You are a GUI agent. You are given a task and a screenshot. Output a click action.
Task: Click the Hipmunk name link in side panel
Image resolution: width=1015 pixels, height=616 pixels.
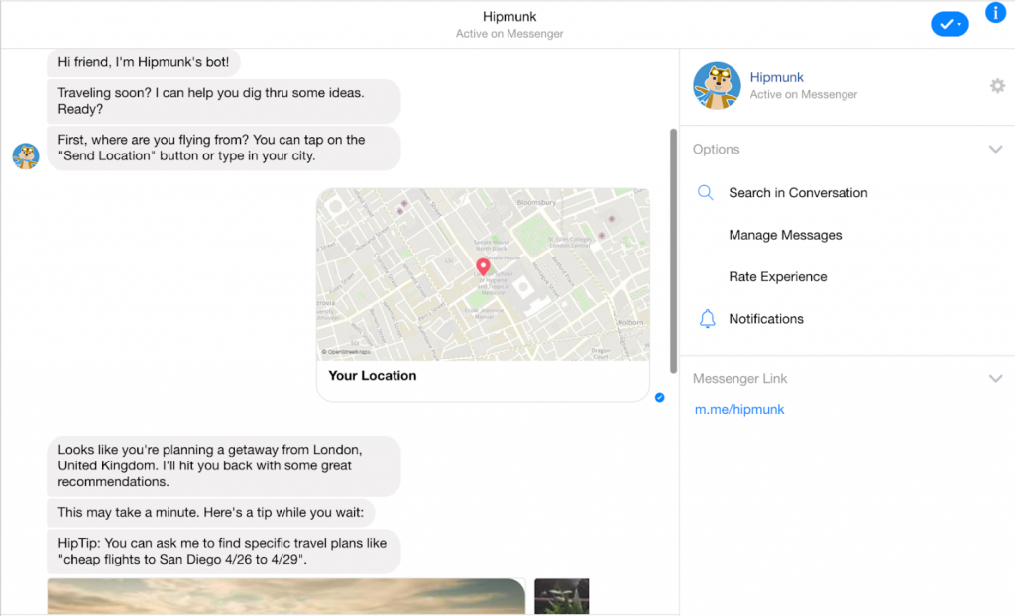[x=776, y=77]
